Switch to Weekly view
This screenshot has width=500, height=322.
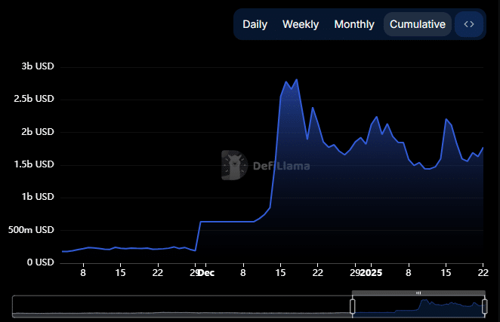pyautogui.click(x=301, y=24)
